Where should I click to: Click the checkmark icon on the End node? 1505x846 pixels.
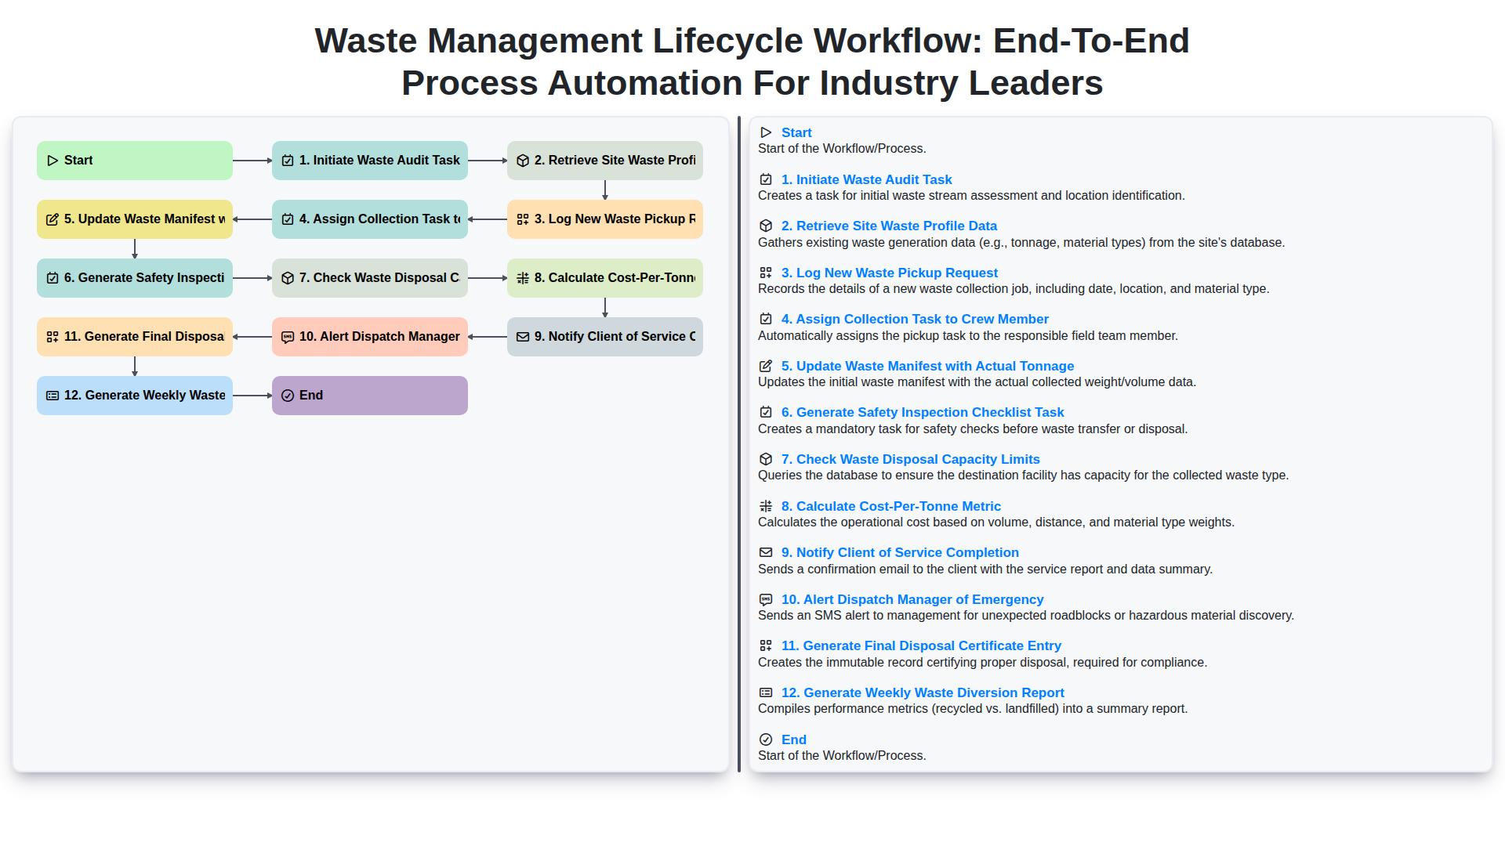tap(288, 395)
